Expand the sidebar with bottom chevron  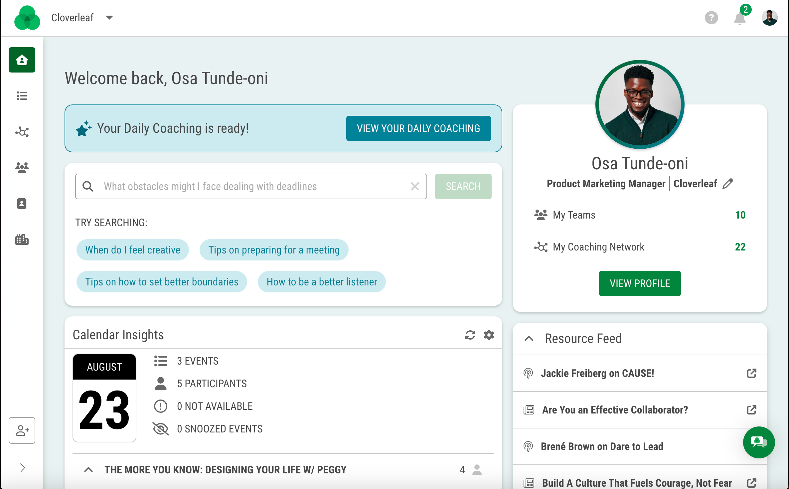[x=22, y=468]
